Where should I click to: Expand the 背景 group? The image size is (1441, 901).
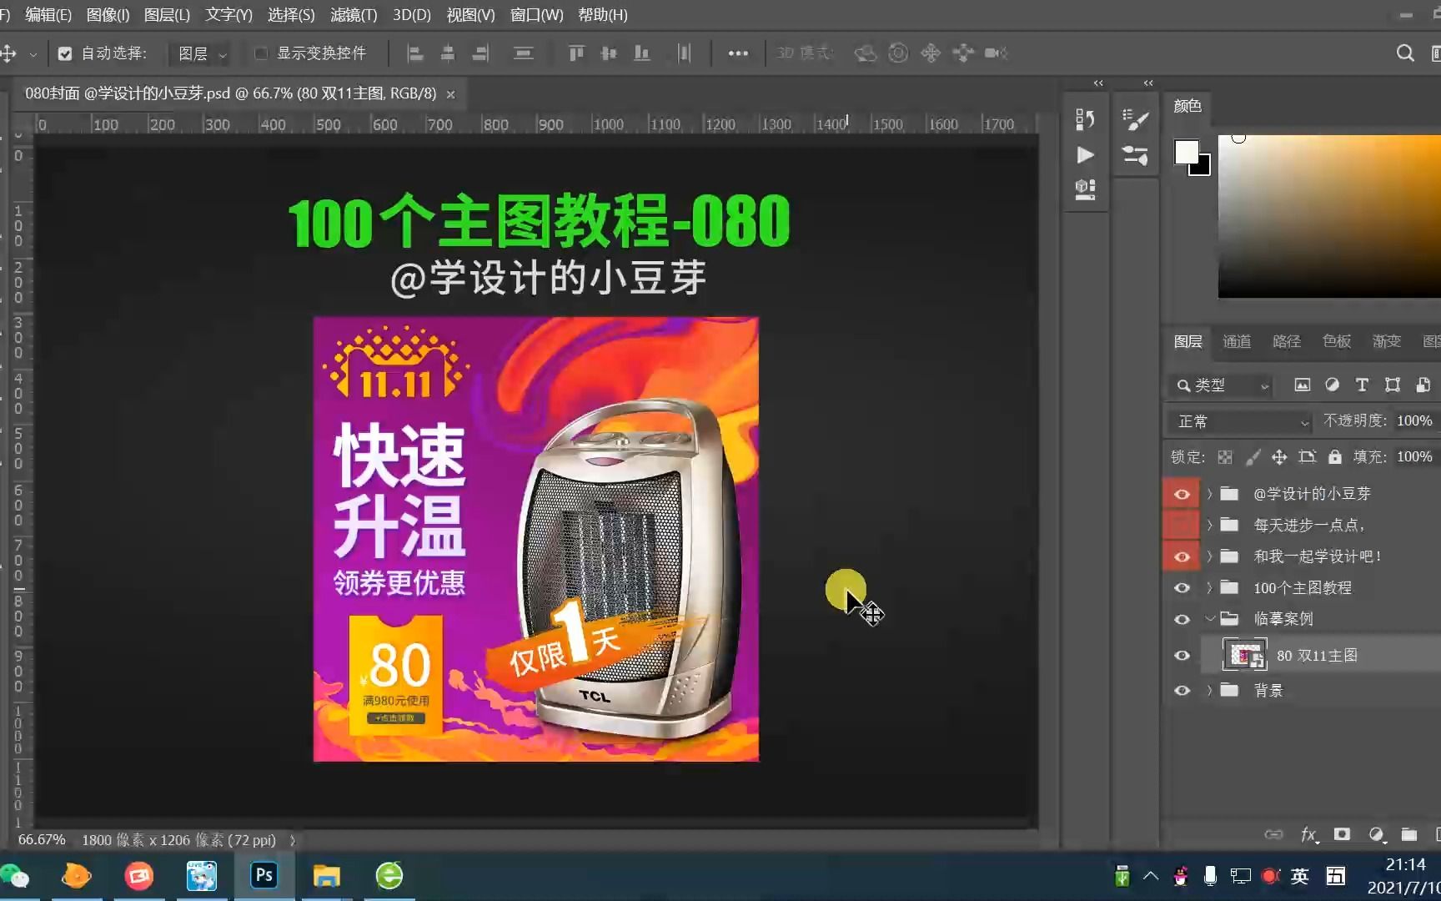(1209, 691)
